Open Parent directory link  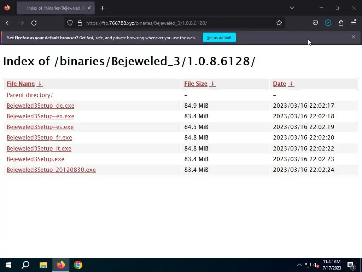point(30,95)
